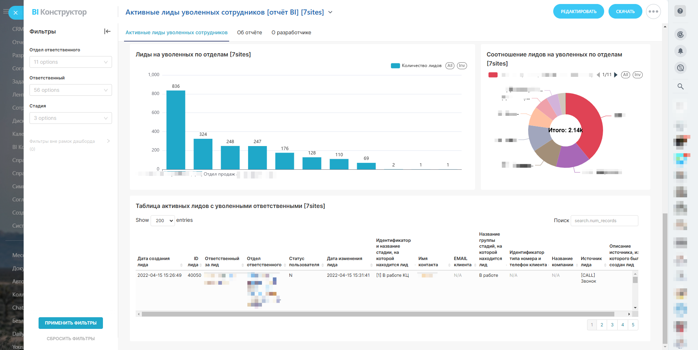Toggle All legend selection on bar chart

[450, 66]
